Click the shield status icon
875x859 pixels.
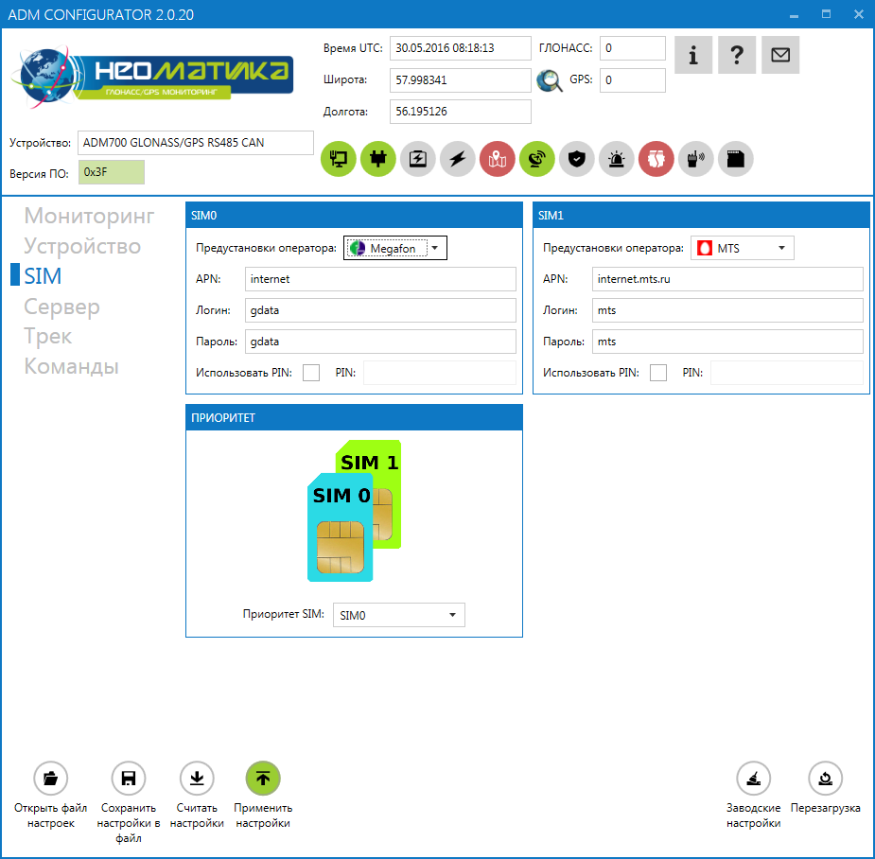coord(577,159)
